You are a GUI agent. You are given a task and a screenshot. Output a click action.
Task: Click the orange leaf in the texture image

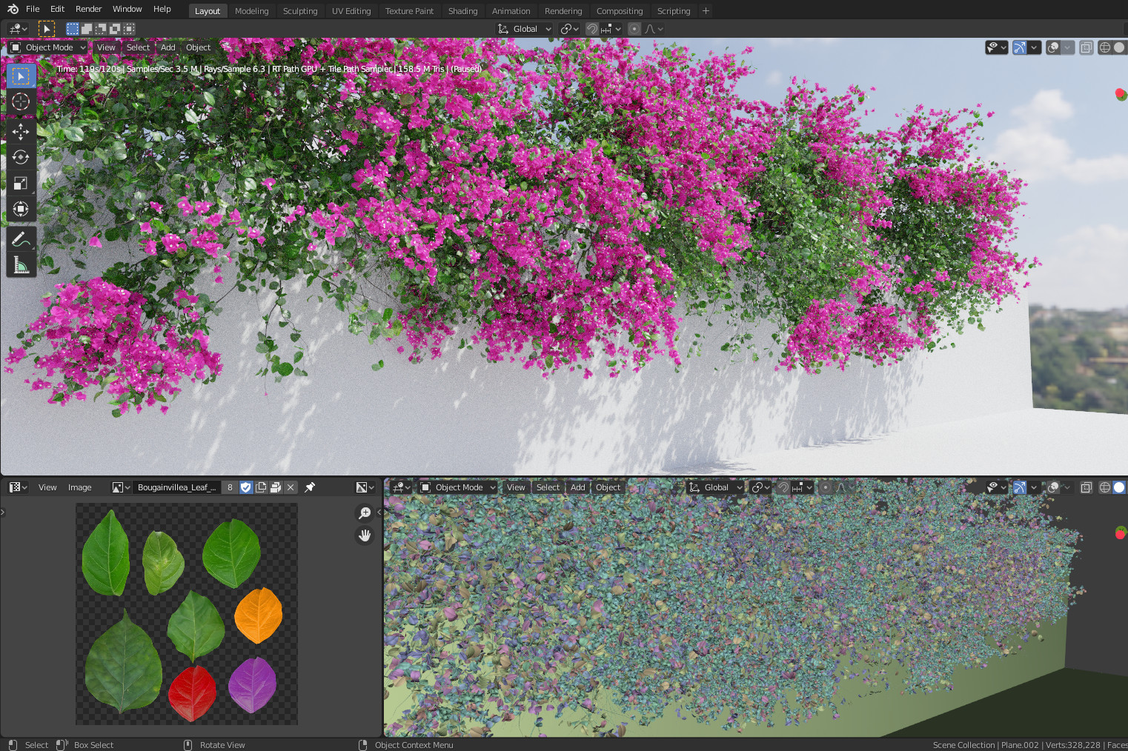point(258,615)
